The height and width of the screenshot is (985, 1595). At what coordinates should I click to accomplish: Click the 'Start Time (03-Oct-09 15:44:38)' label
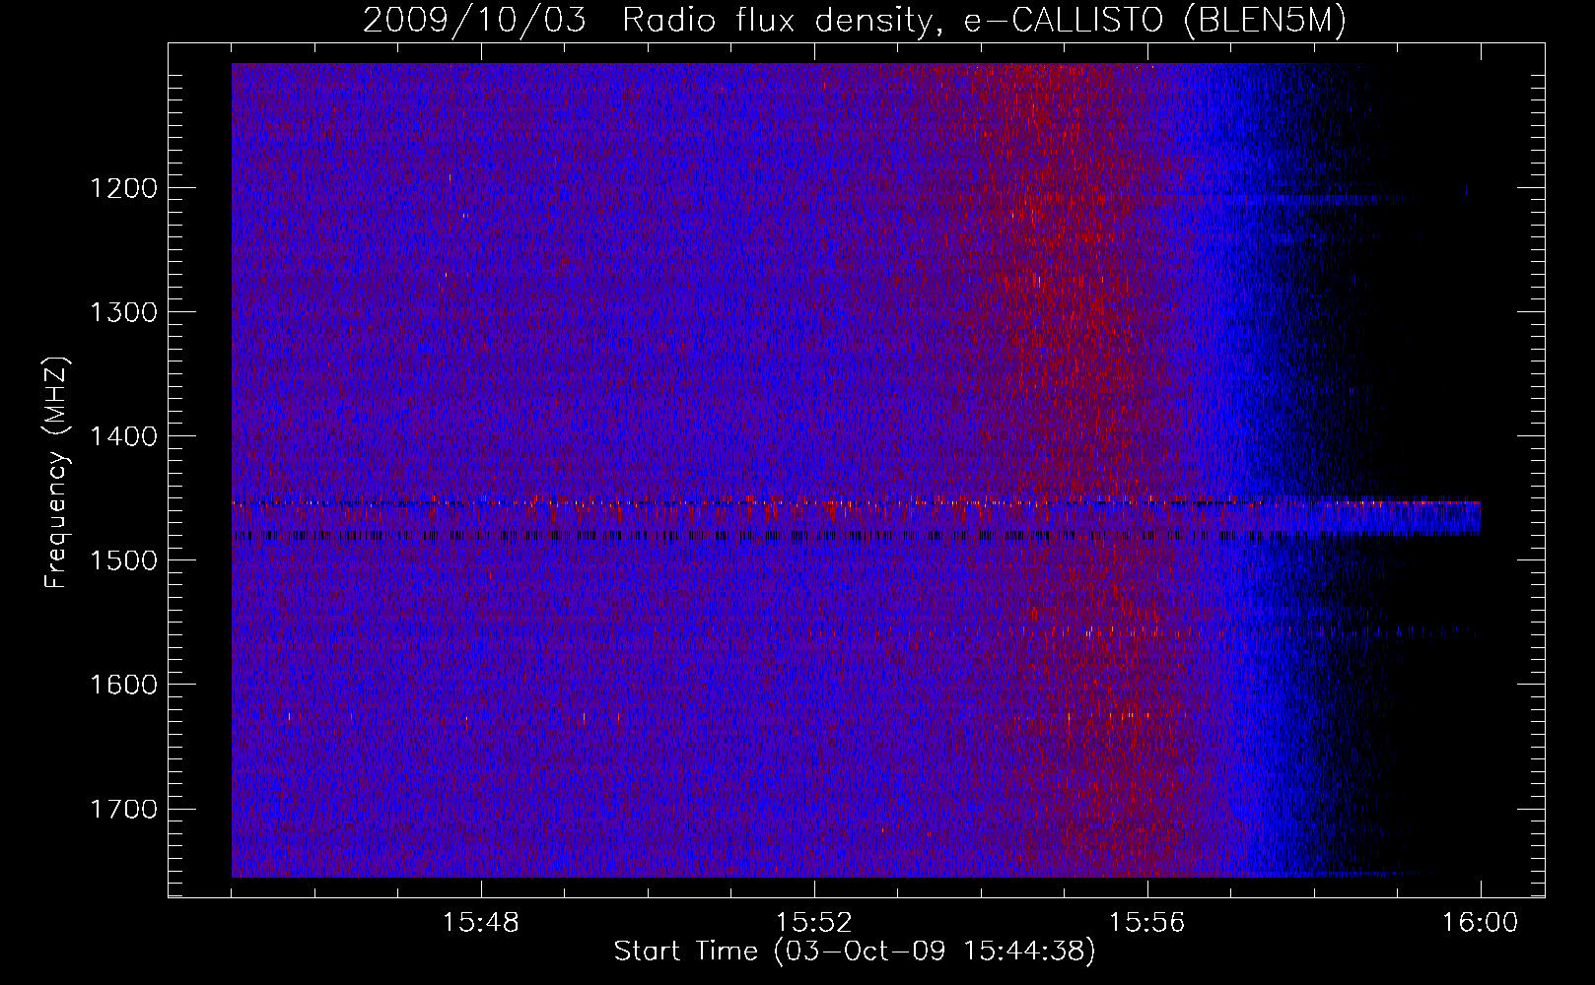point(855,952)
